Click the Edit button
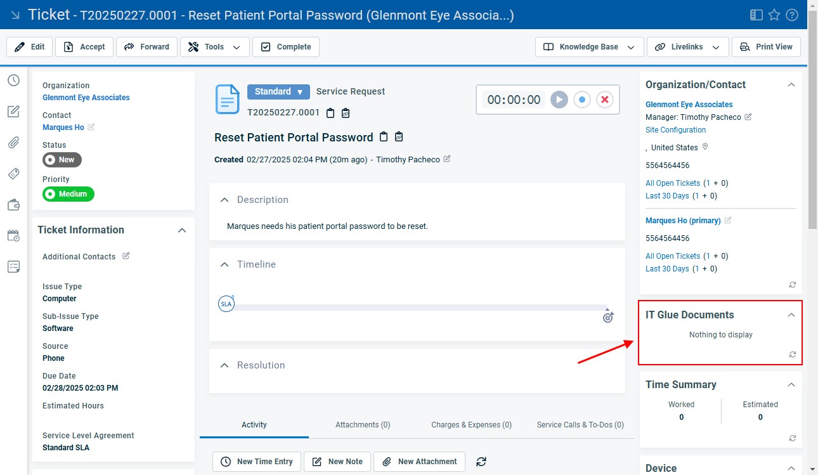This screenshot has width=818, height=475. click(29, 47)
